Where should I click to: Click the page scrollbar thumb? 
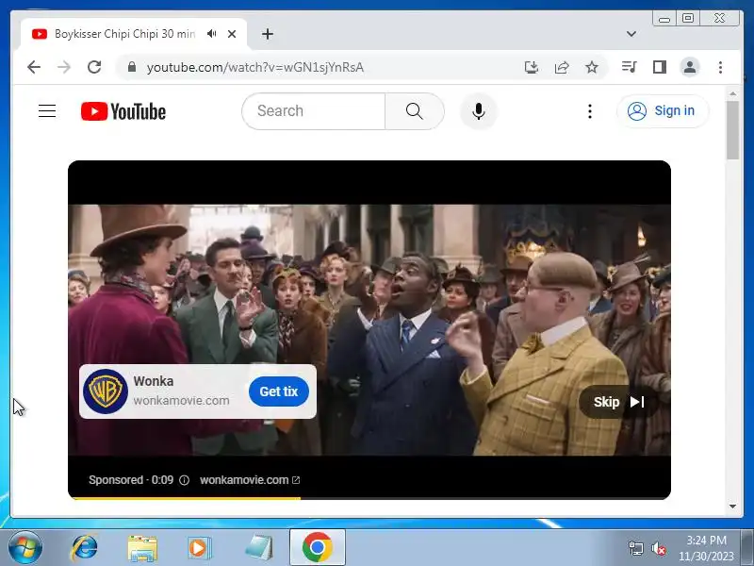point(732,130)
